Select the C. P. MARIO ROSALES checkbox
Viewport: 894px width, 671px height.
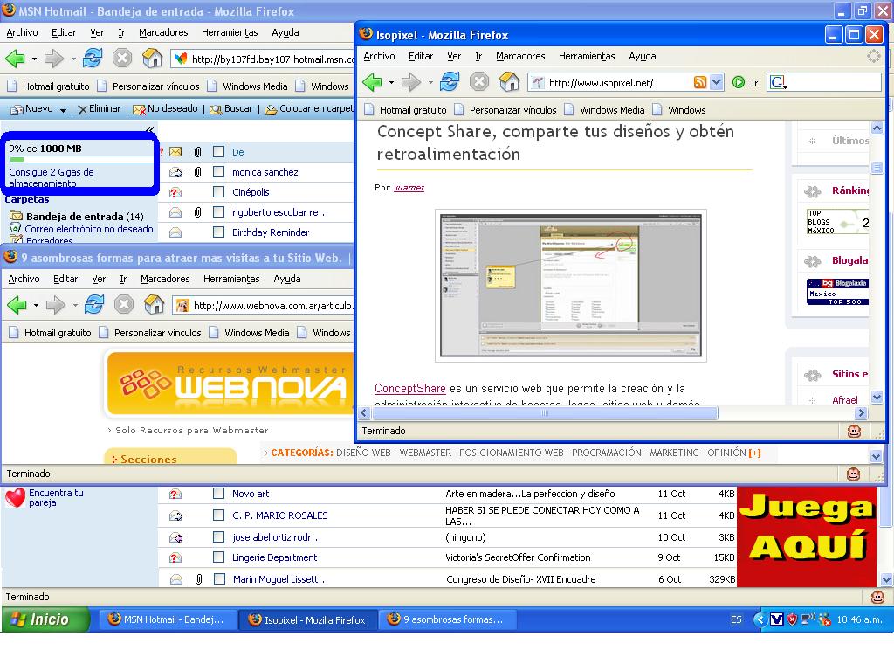click(218, 515)
